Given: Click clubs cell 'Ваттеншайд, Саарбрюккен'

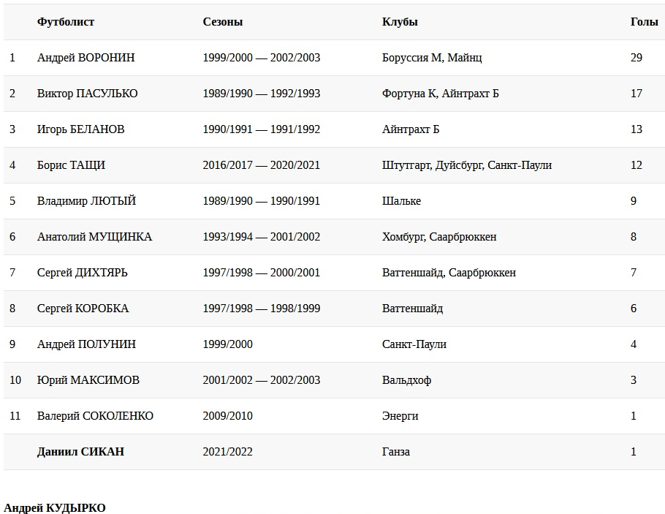Looking at the screenshot, I should (449, 273).
